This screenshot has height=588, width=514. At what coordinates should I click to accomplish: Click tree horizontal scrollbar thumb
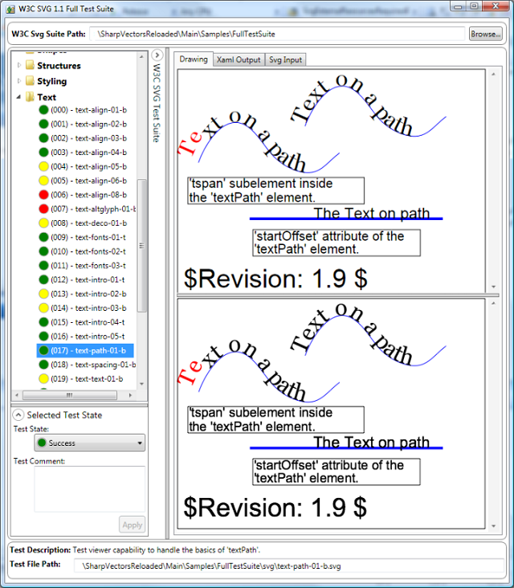[x=70, y=395]
